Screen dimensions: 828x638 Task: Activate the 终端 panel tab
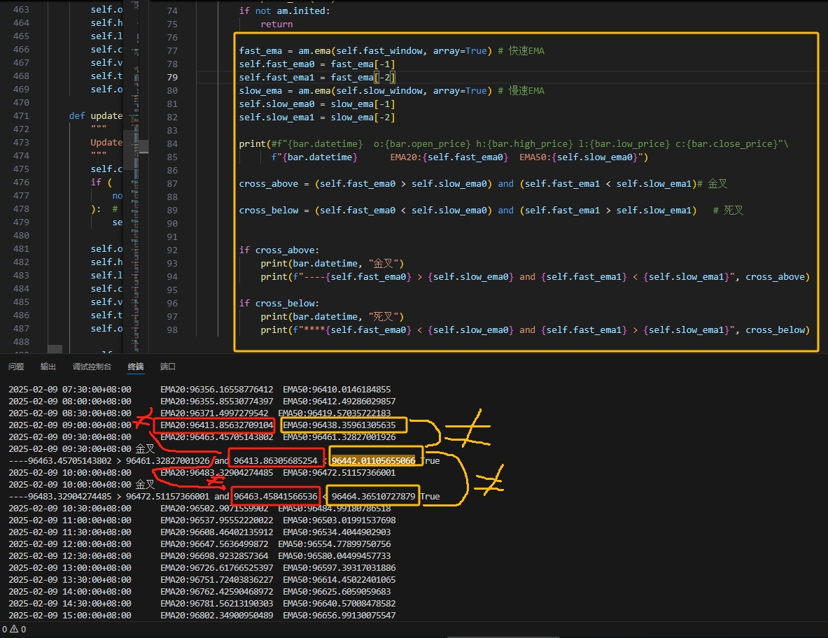[136, 367]
